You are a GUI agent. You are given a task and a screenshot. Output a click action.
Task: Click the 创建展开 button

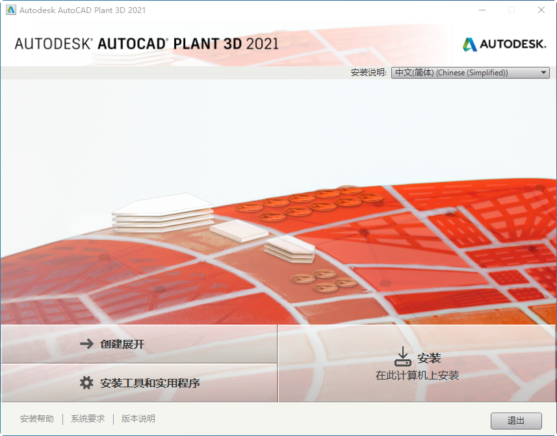[x=139, y=344]
